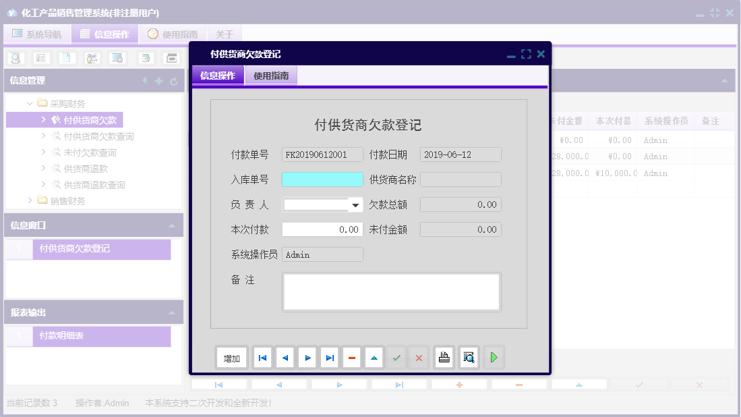Click the highlighted 入库单号 input field

pos(322,179)
